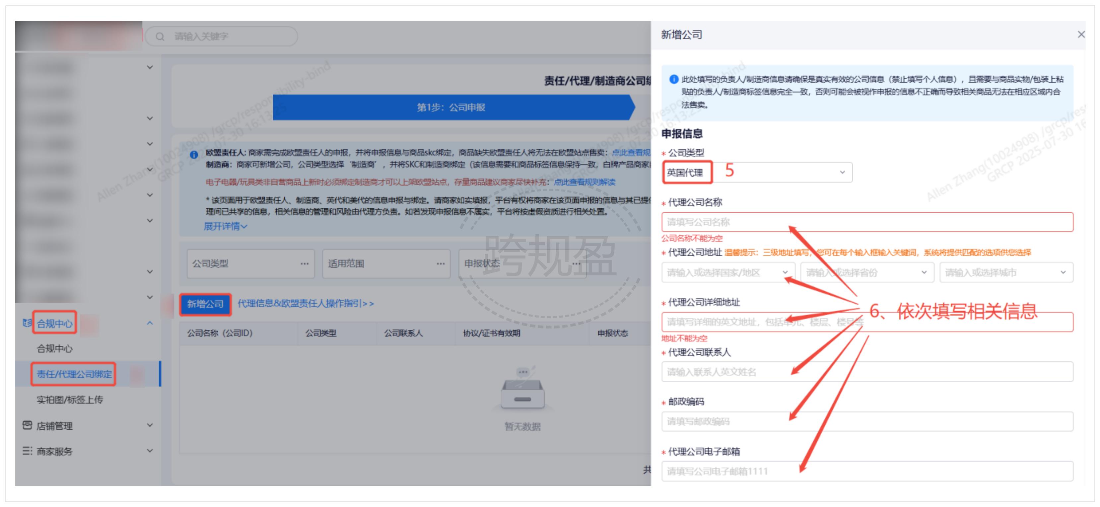Viewport: 1100px width, 507px height.
Task: Click the blue info icon in notice
Action: [x=194, y=155]
